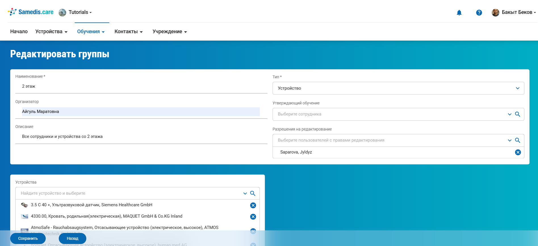This screenshot has width=538, height=246.
Task: Remove Saparova, Jyldyz from edit permissions
Action: point(518,152)
